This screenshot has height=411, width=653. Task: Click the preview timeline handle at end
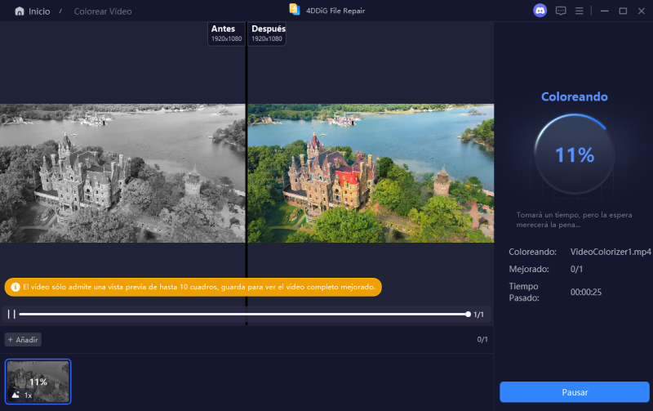tap(468, 314)
